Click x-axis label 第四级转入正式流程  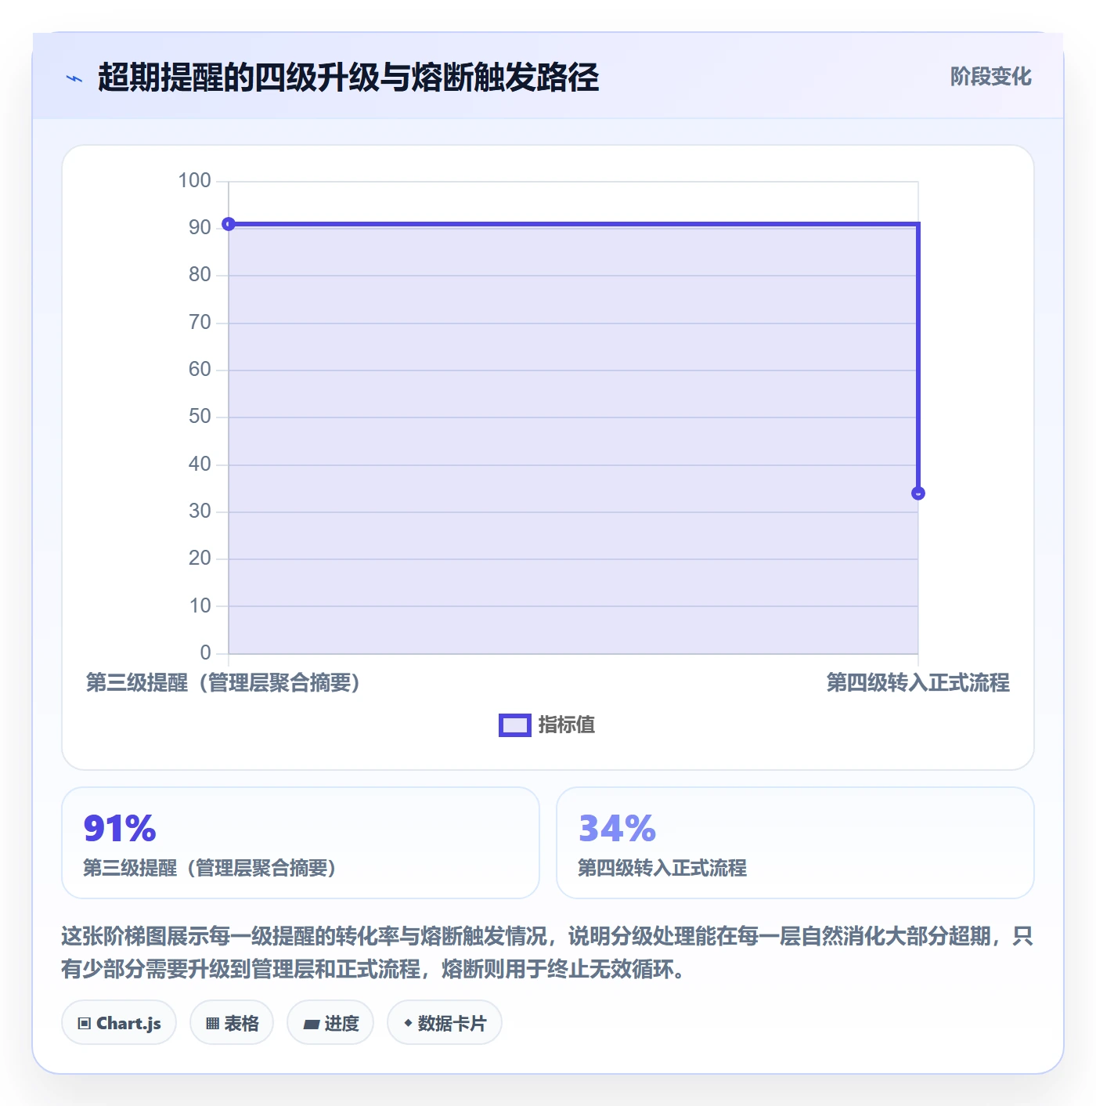click(x=918, y=683)
